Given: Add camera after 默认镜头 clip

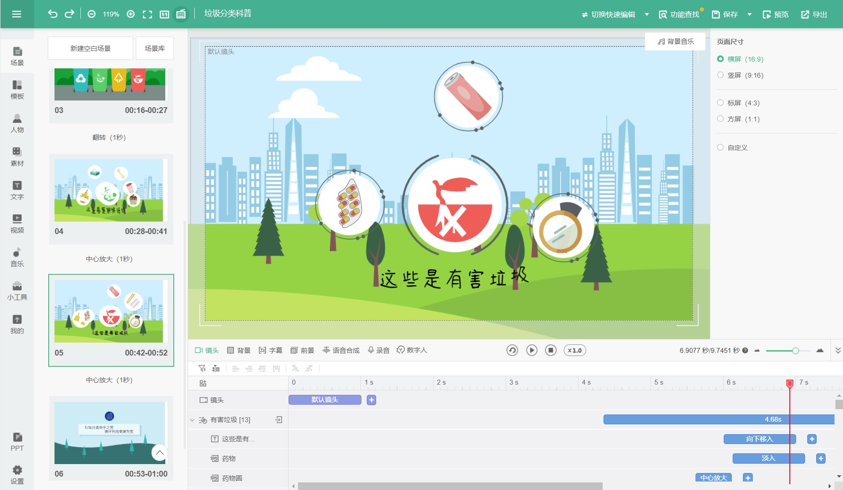Looking at the screenshot, I should coord(371,400).
